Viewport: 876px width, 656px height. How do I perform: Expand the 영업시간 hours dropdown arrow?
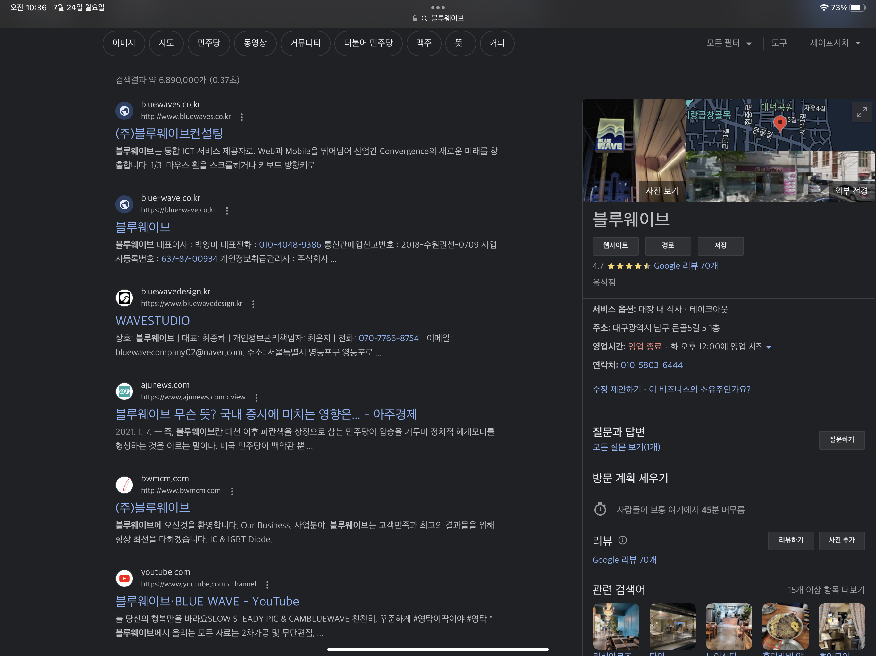(x=769, y=347)
